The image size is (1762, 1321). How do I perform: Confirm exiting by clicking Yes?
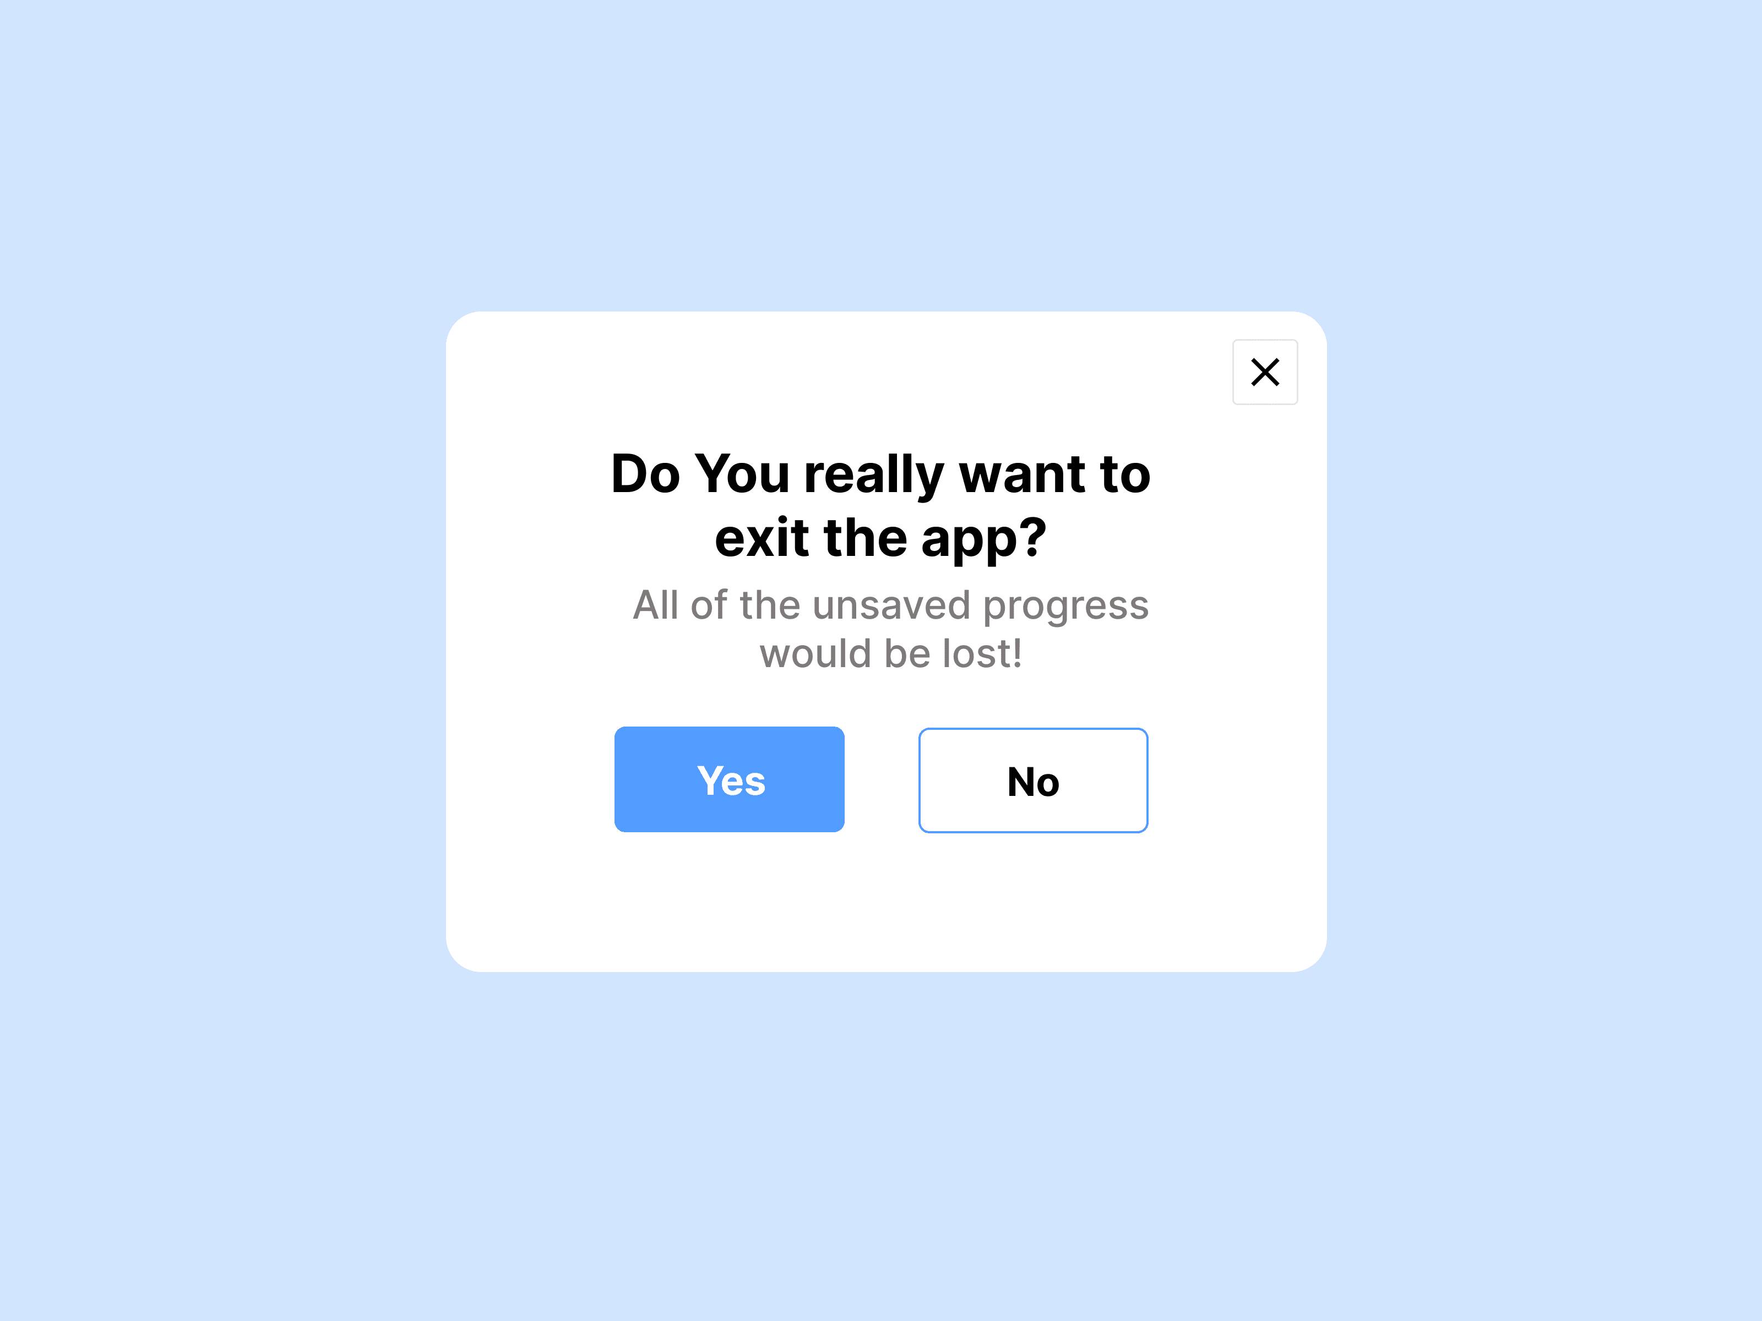tap(729, 779)
